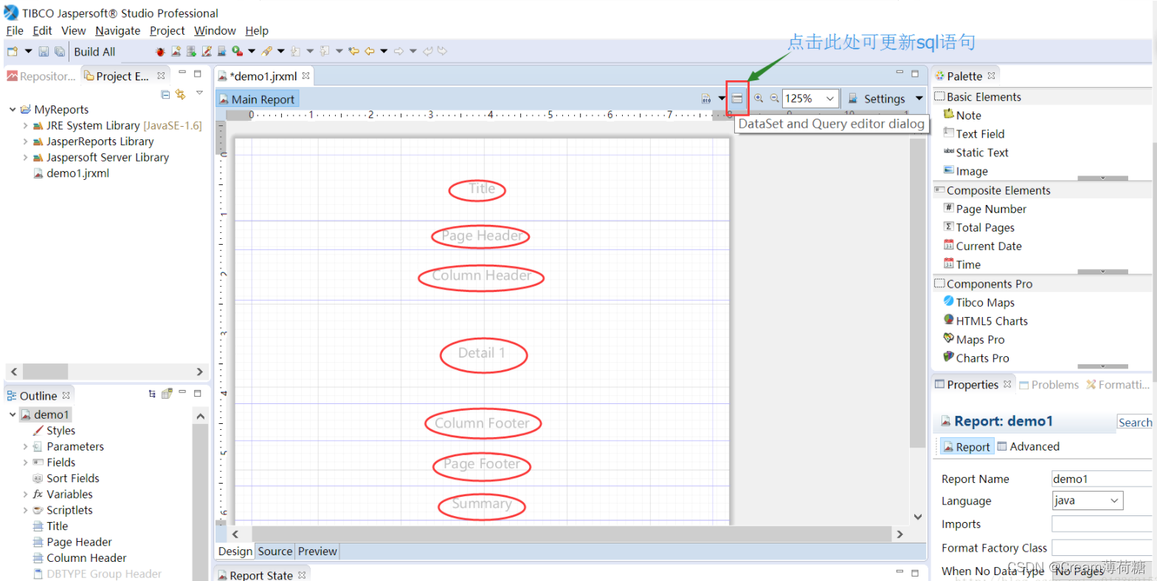Click the Report Name input field
This screenshot has height=581, width=1157.
point(1102,479)
